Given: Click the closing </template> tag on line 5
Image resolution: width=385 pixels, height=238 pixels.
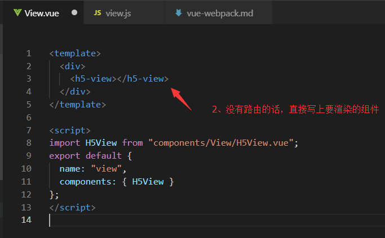Looking at the screenshot, I should pos(78,105).
